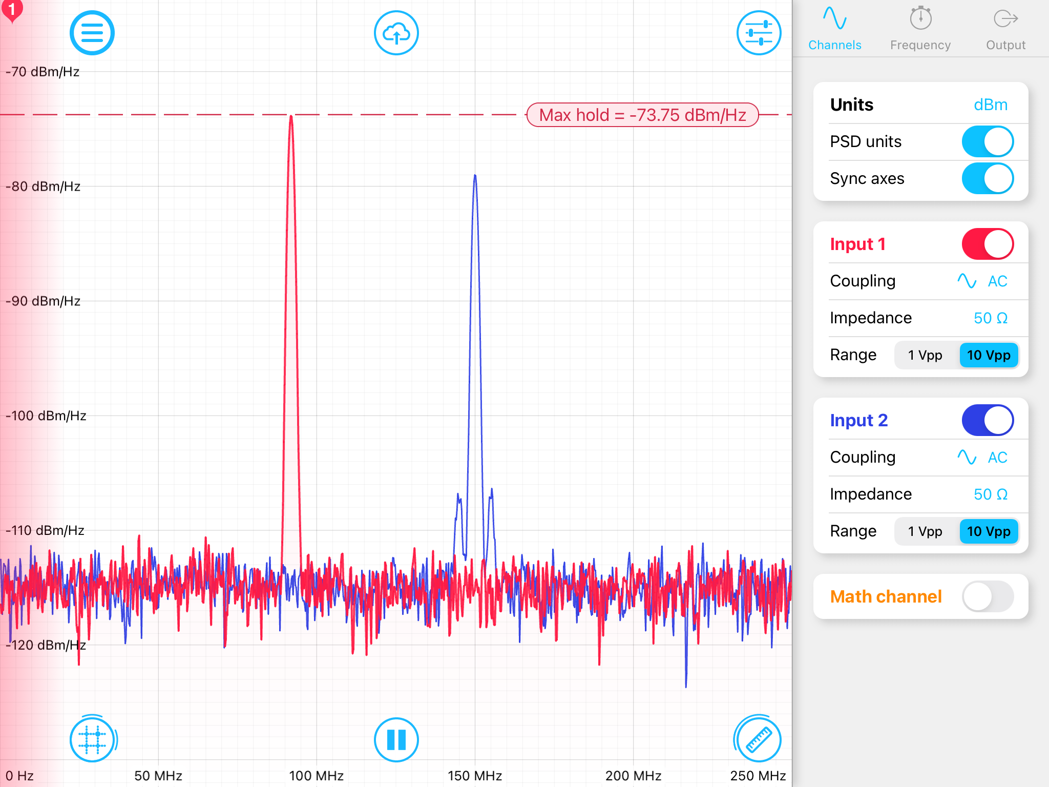
Task: Set Input 2 range to 10 Vpp
Action: point(989,531)
